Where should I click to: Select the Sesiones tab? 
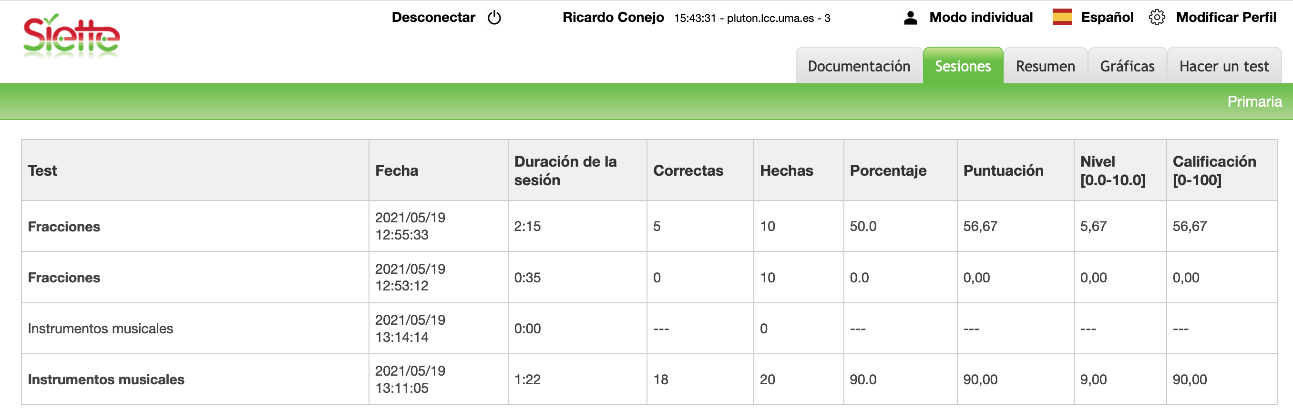click(962, 66)
